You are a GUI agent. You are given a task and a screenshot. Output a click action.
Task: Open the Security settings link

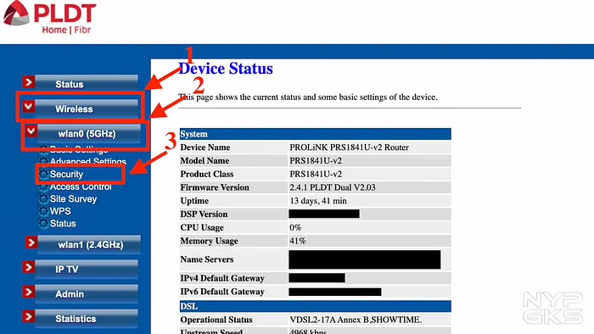(67, 174)
